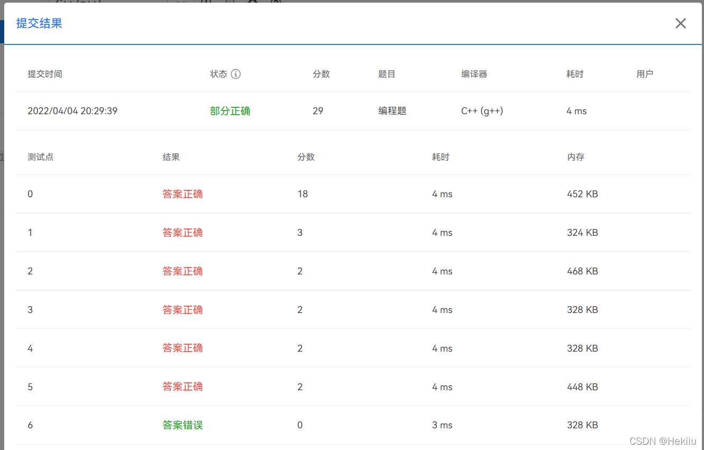Click the score 18 for test point 0
Image resolution: width=704 pixels, height=450 pixels.
(302, 194)
